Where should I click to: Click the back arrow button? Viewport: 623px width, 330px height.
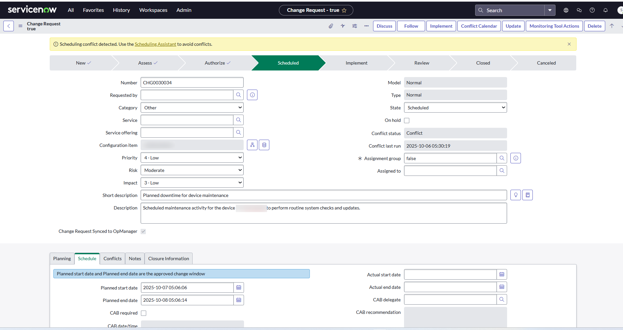coord(9,26)
